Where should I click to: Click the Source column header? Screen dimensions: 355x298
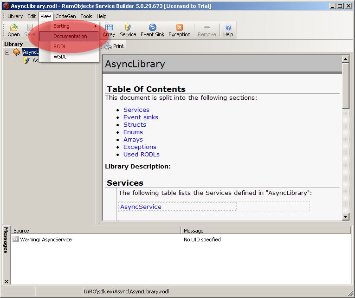click(96, 231)
